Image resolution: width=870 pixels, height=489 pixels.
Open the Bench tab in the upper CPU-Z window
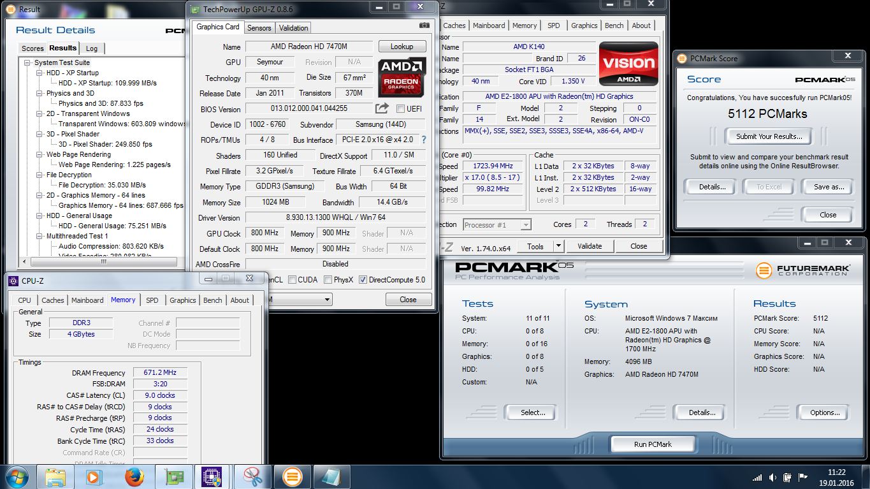click(x=614, y=26)
